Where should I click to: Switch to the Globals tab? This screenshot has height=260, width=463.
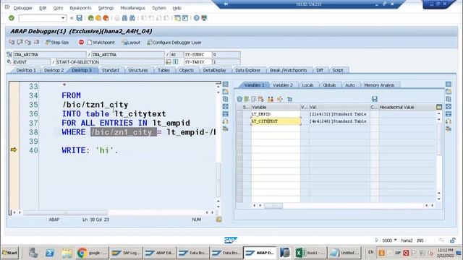pos(329,85)
